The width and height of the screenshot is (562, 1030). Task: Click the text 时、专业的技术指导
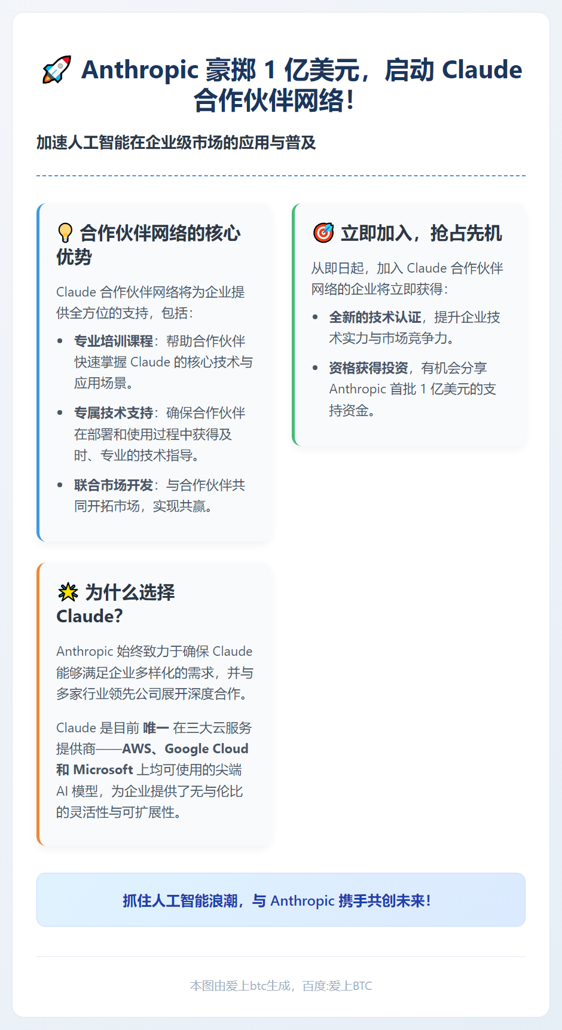click(x=136, y=456)
